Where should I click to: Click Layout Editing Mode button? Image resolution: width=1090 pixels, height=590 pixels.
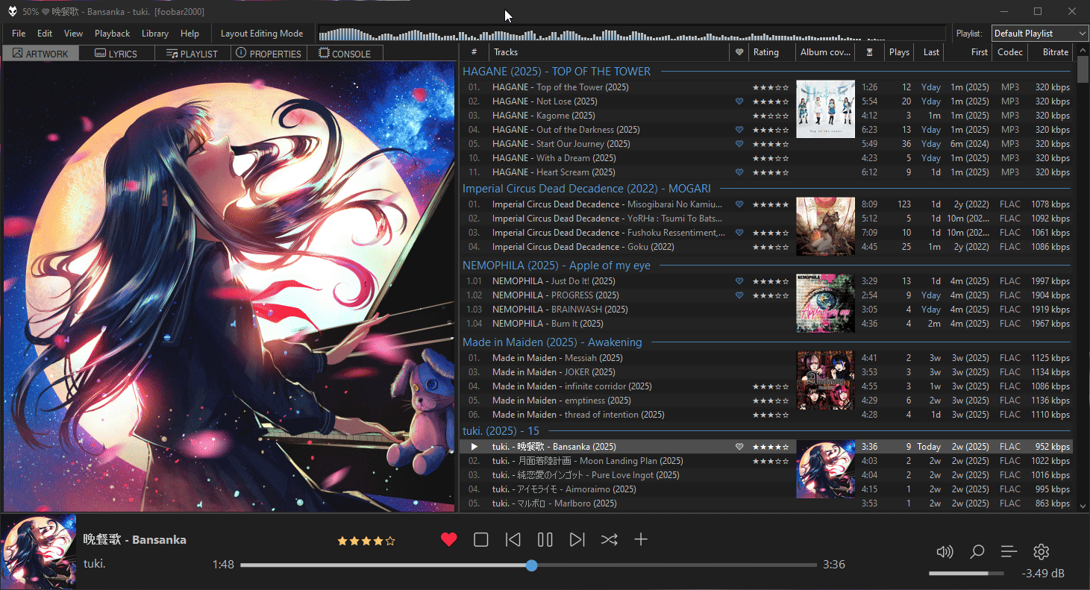click(x=262, y=34)
